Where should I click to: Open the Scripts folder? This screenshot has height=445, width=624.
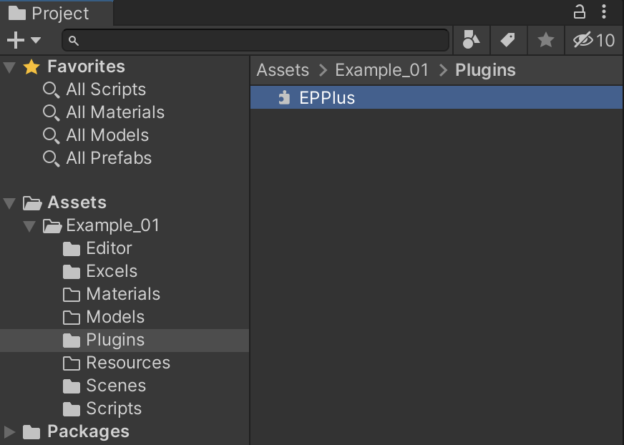point(114,409)
